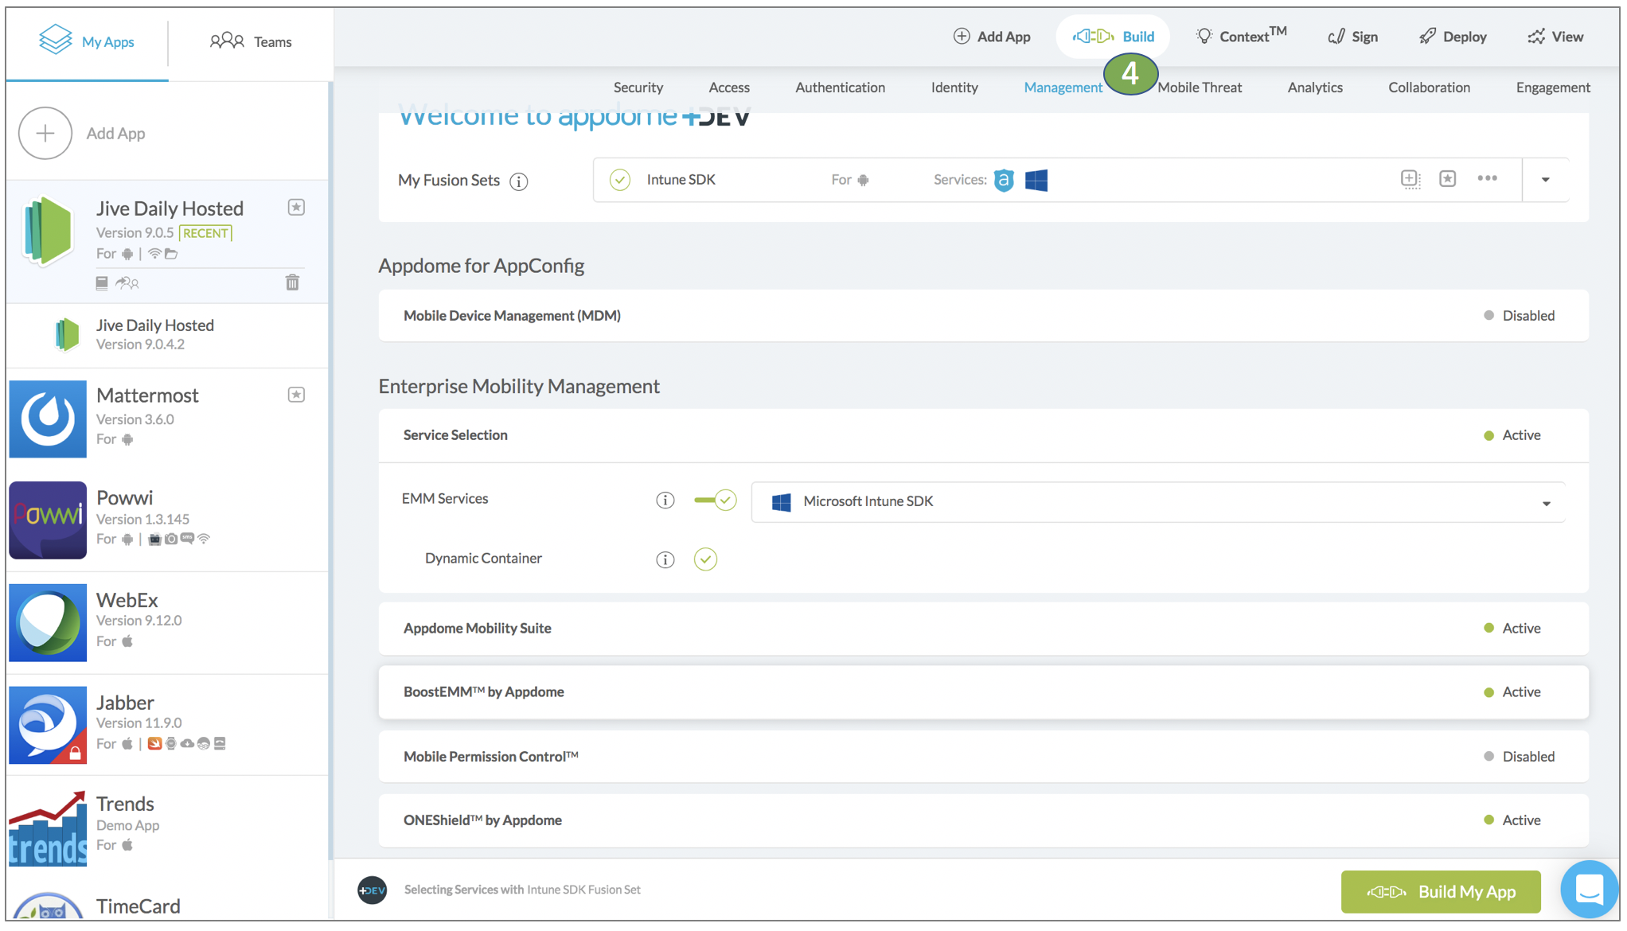Toggle Dynamic Container checkmark

705,559
